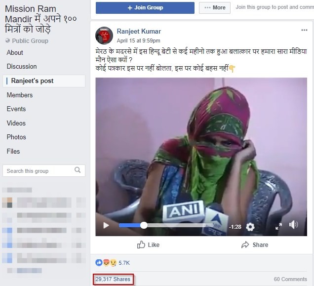Image resolution: width=314 pixels, height=286 pixels.
Task: Open the About section
Action: click(15, 52)
